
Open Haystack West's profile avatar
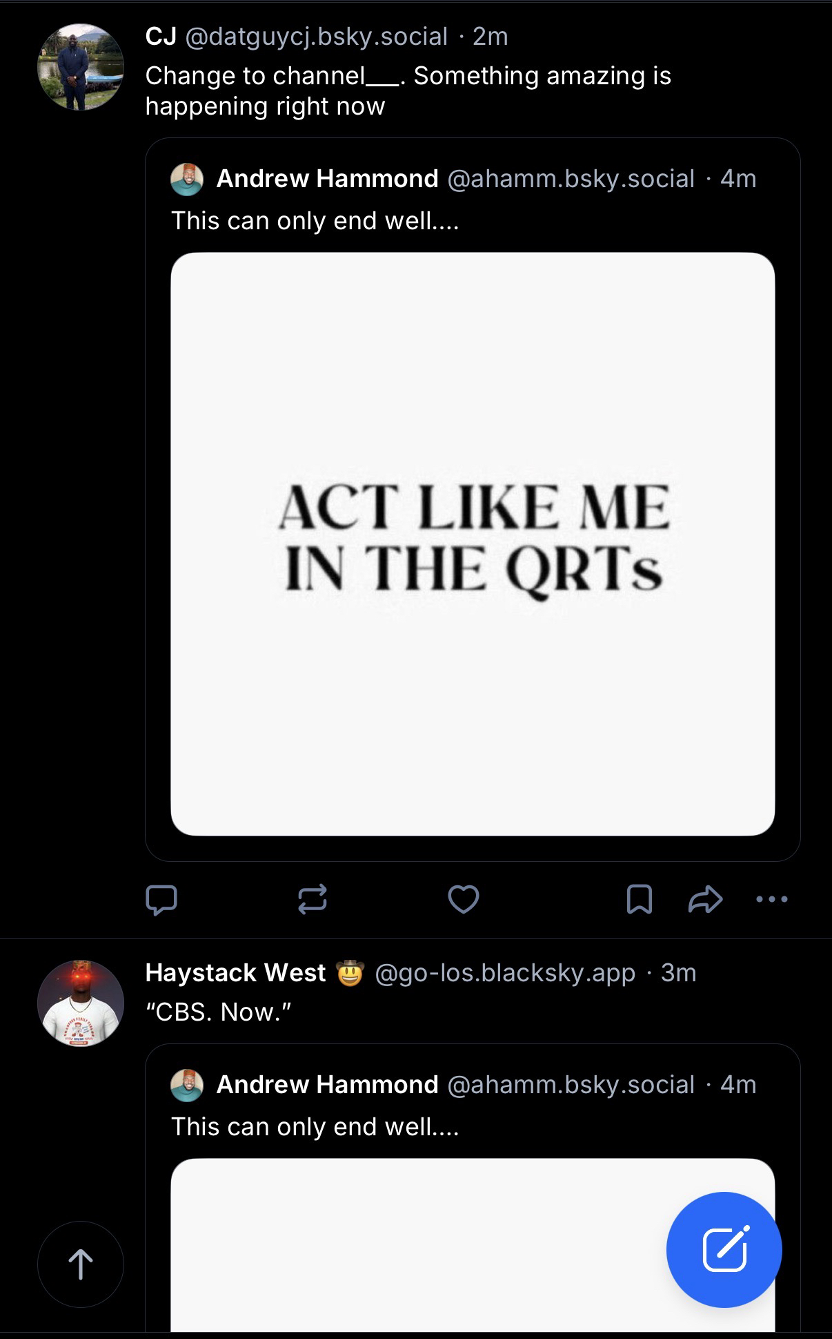point(80,1003)
